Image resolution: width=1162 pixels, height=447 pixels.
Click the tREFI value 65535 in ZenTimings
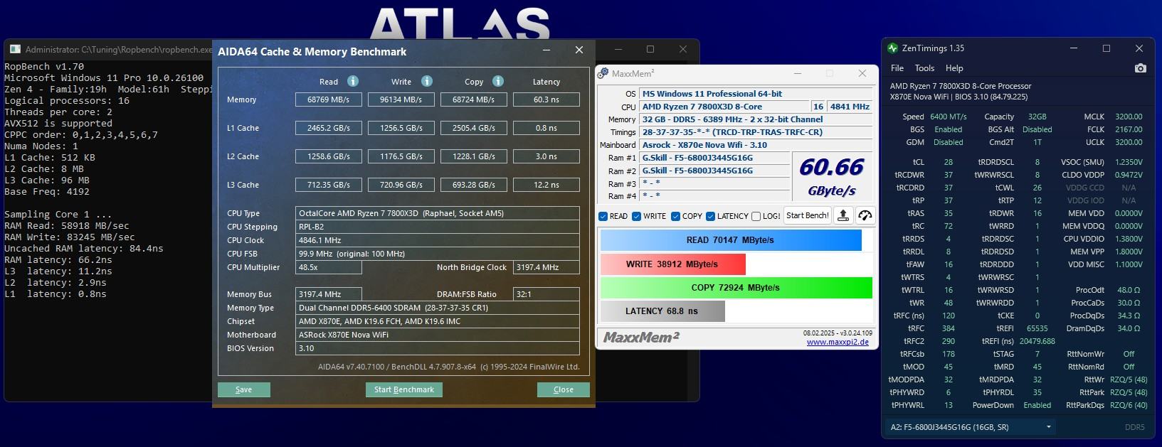(x=1037, y=328)
